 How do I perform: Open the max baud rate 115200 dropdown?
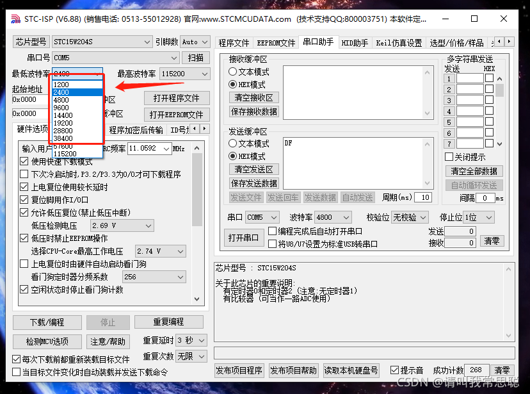tap(184, 74)
